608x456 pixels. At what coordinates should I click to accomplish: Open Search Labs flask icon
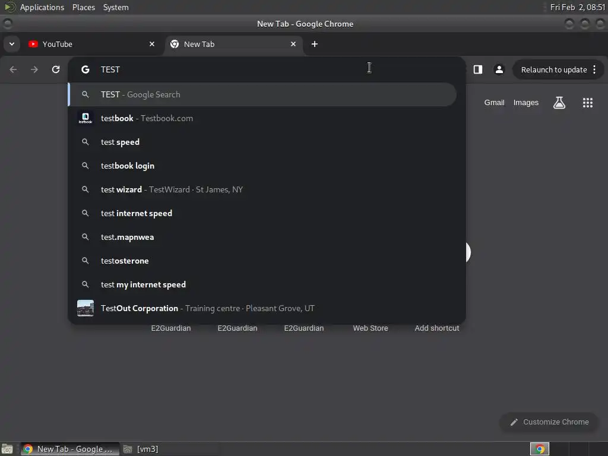(559, 103)
